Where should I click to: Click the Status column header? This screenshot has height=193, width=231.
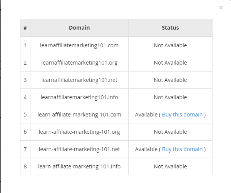(170, 28)
